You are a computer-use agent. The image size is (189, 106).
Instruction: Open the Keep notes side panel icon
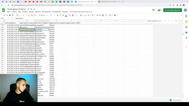tap(186, 21)
